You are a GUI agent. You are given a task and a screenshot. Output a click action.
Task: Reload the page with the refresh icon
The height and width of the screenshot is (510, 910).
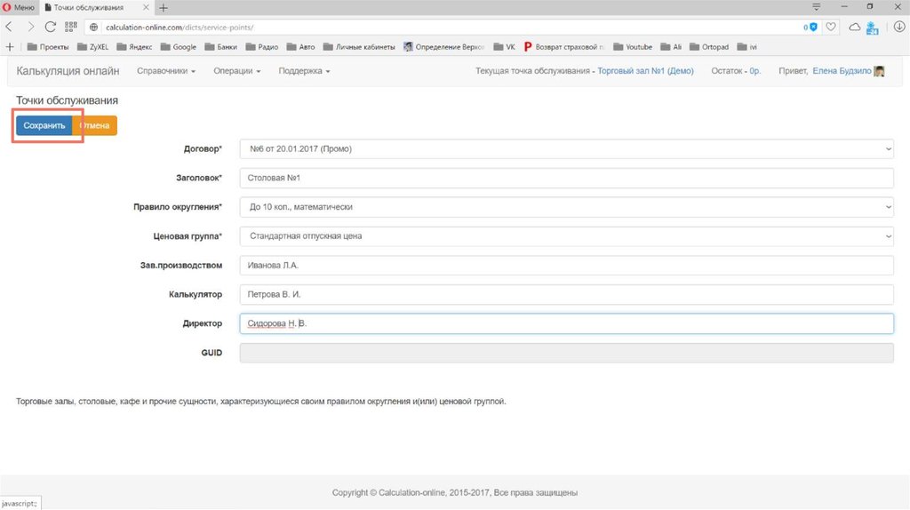[x=50, y=27]
